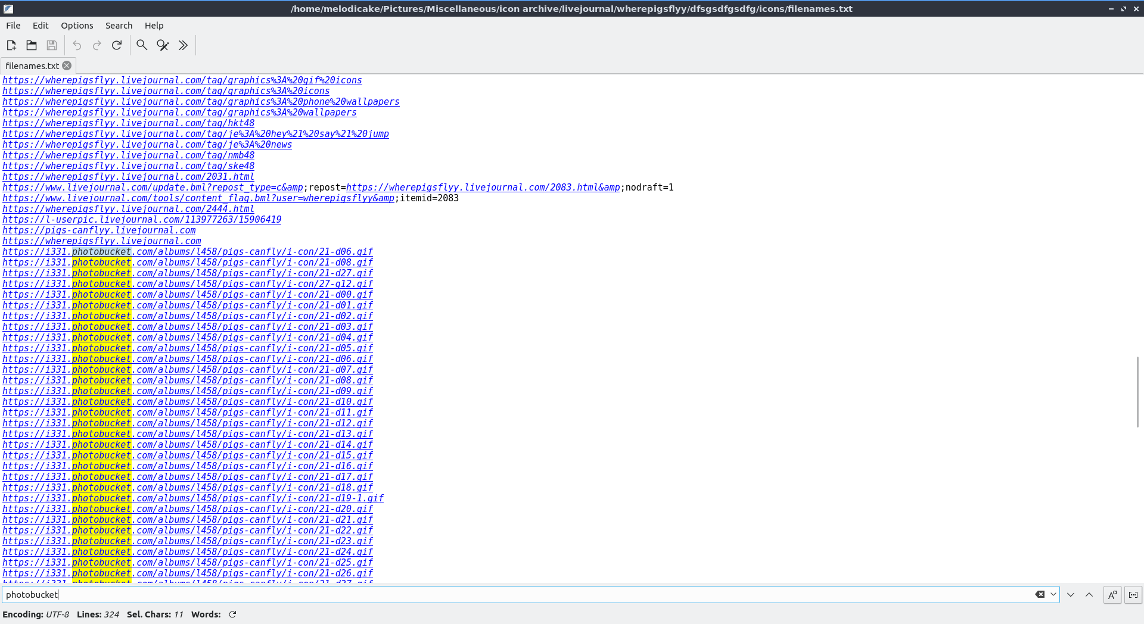Click the graphics%3A%20wallpapers tag link

(x=179, y=113)
